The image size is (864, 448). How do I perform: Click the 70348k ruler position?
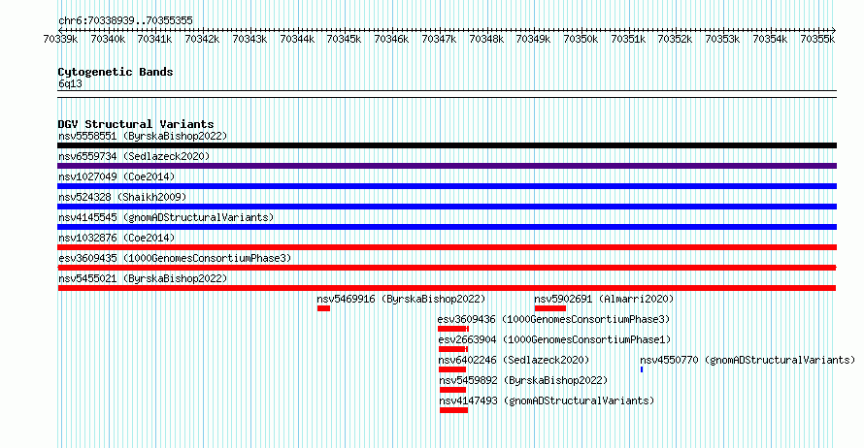tap(486, 39)
